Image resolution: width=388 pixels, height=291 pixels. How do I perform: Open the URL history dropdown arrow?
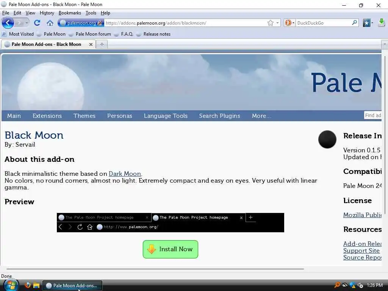tap(278, 23)
